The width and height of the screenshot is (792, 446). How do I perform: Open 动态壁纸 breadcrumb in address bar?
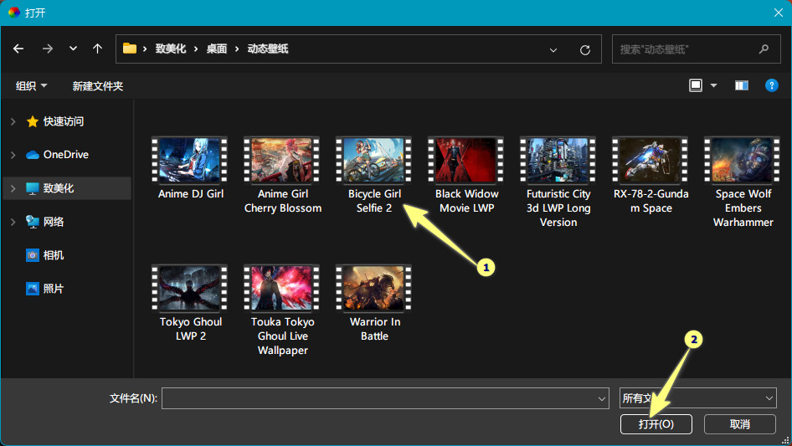coord(268,49)
